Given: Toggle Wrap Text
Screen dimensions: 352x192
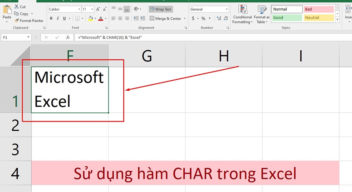Looking at the screenshot, I should [x=161, y=9].
